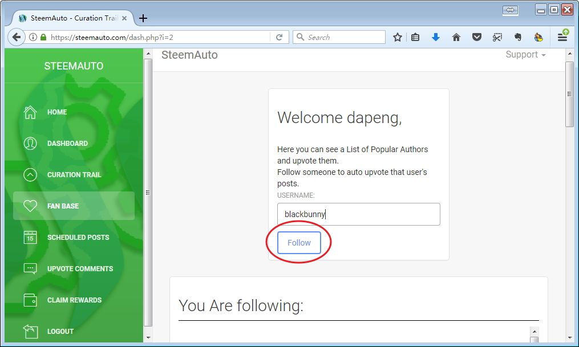579x347 pixels.
Task: Select the Dashboard user icon
Action: pyautogui.click(x=30, y=144)
